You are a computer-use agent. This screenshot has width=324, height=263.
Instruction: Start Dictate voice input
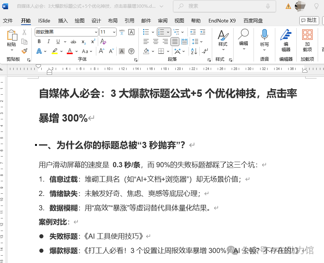point(264,41)
